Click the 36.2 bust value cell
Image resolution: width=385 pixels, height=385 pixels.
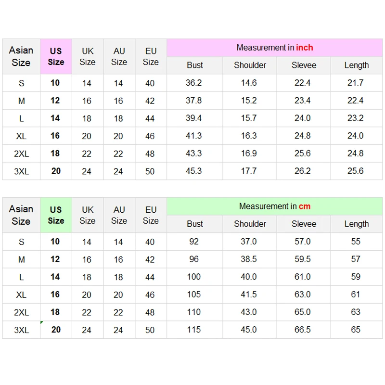[x=194, y=83]
